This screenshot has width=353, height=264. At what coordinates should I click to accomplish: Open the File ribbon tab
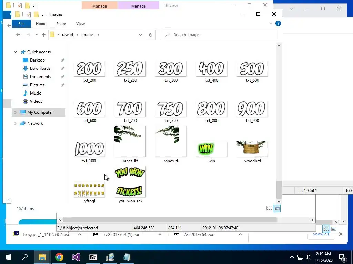pyautogui.click(x=21, y=24)
